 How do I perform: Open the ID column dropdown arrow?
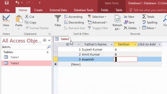pos(79,44)
